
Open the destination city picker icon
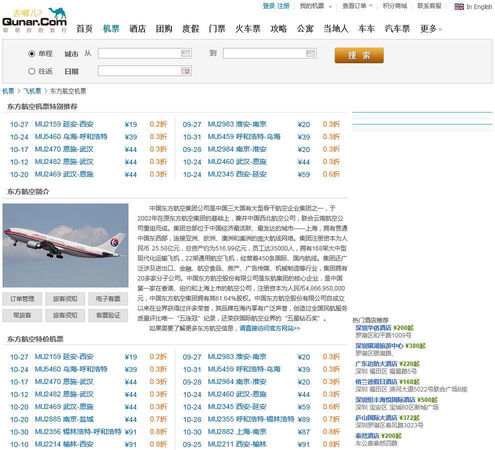click(310, 53)
